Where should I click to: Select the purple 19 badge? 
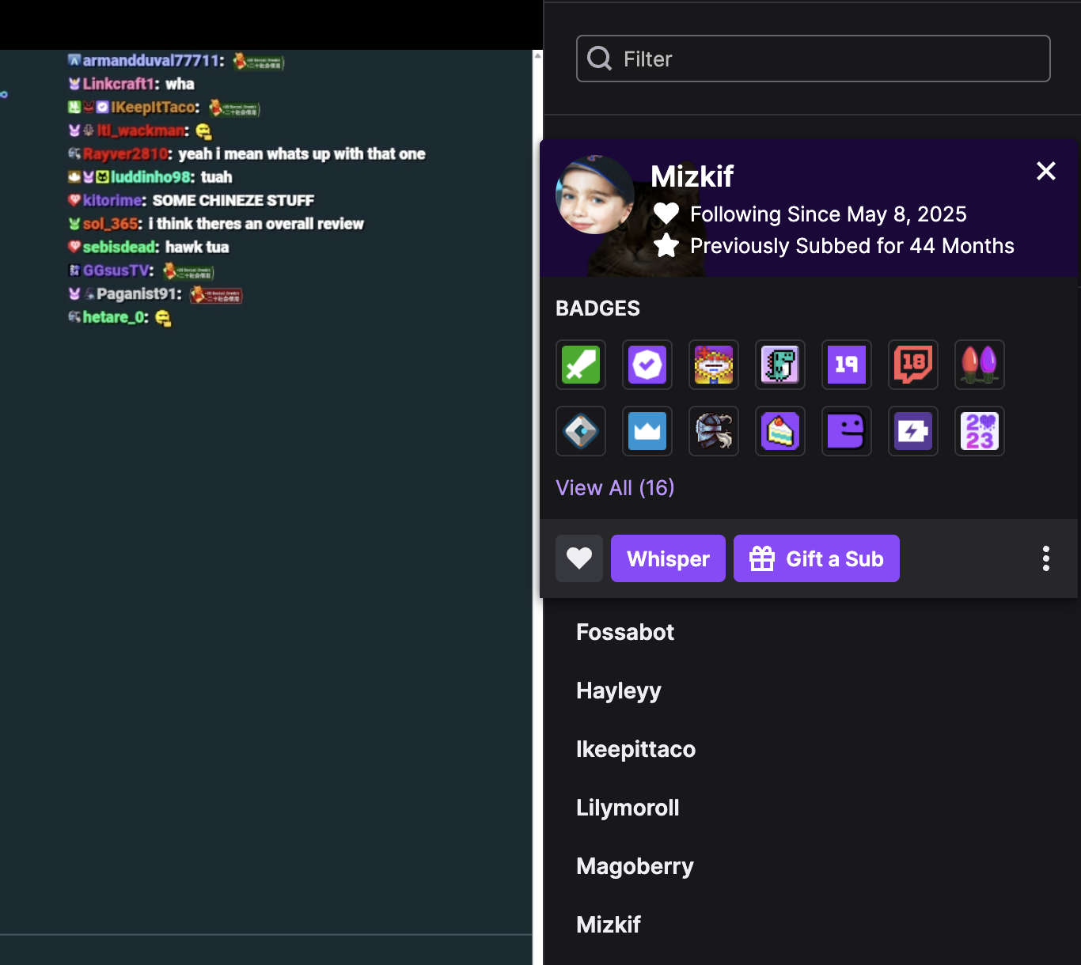(847, 365)
